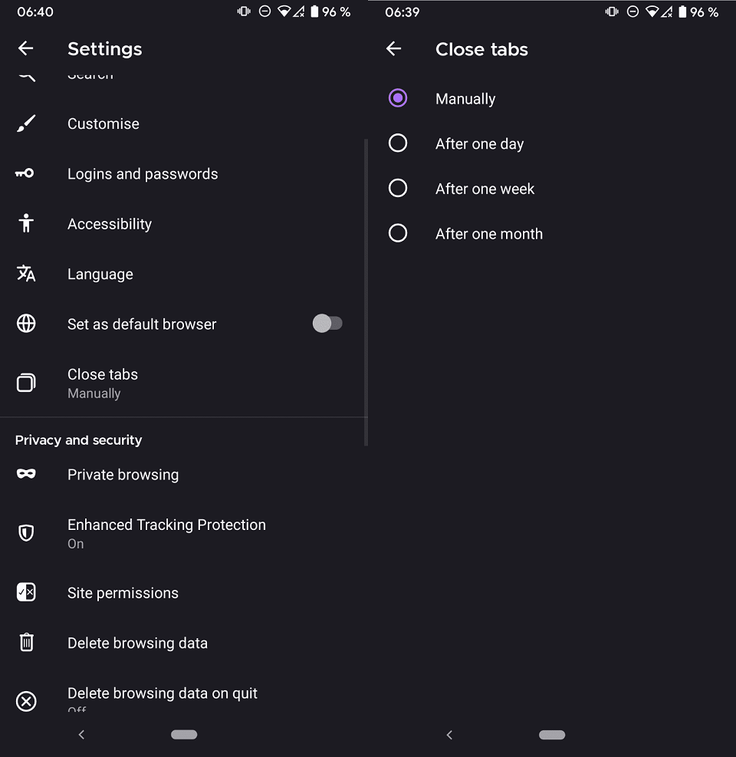
Task: Pick the After one month option
Action: [x=398, y=233]
